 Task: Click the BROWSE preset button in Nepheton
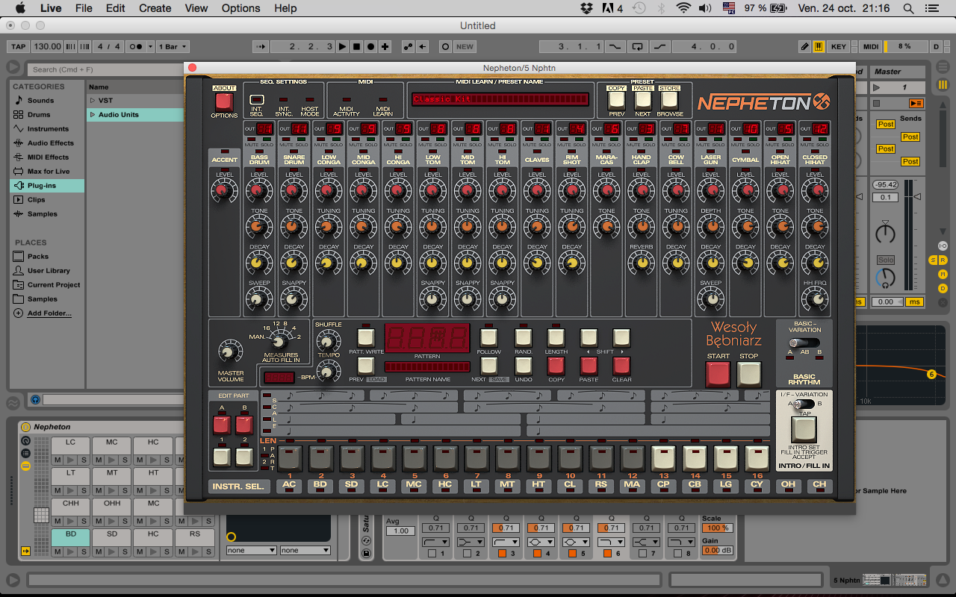670,99
